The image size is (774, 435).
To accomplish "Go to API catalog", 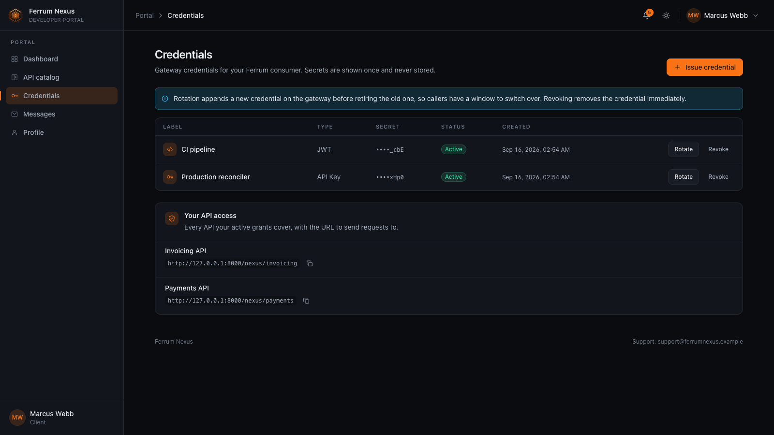I will click(61, 77).
